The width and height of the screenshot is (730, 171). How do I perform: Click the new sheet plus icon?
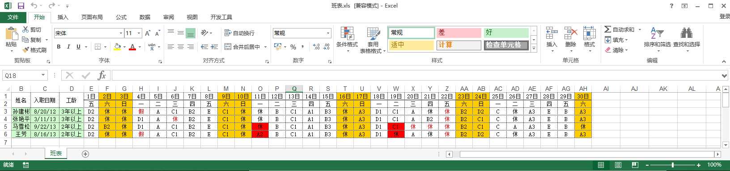(x=85, y=154)
